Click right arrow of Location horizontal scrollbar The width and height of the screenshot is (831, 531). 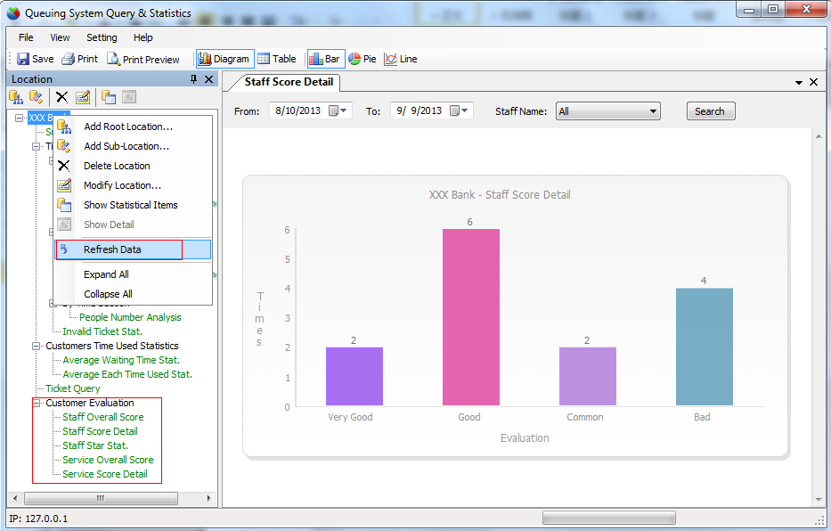[x=208, y=498]
